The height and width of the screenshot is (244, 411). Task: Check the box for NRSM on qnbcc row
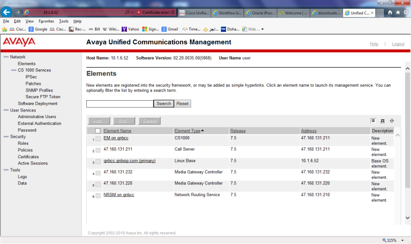98,196
